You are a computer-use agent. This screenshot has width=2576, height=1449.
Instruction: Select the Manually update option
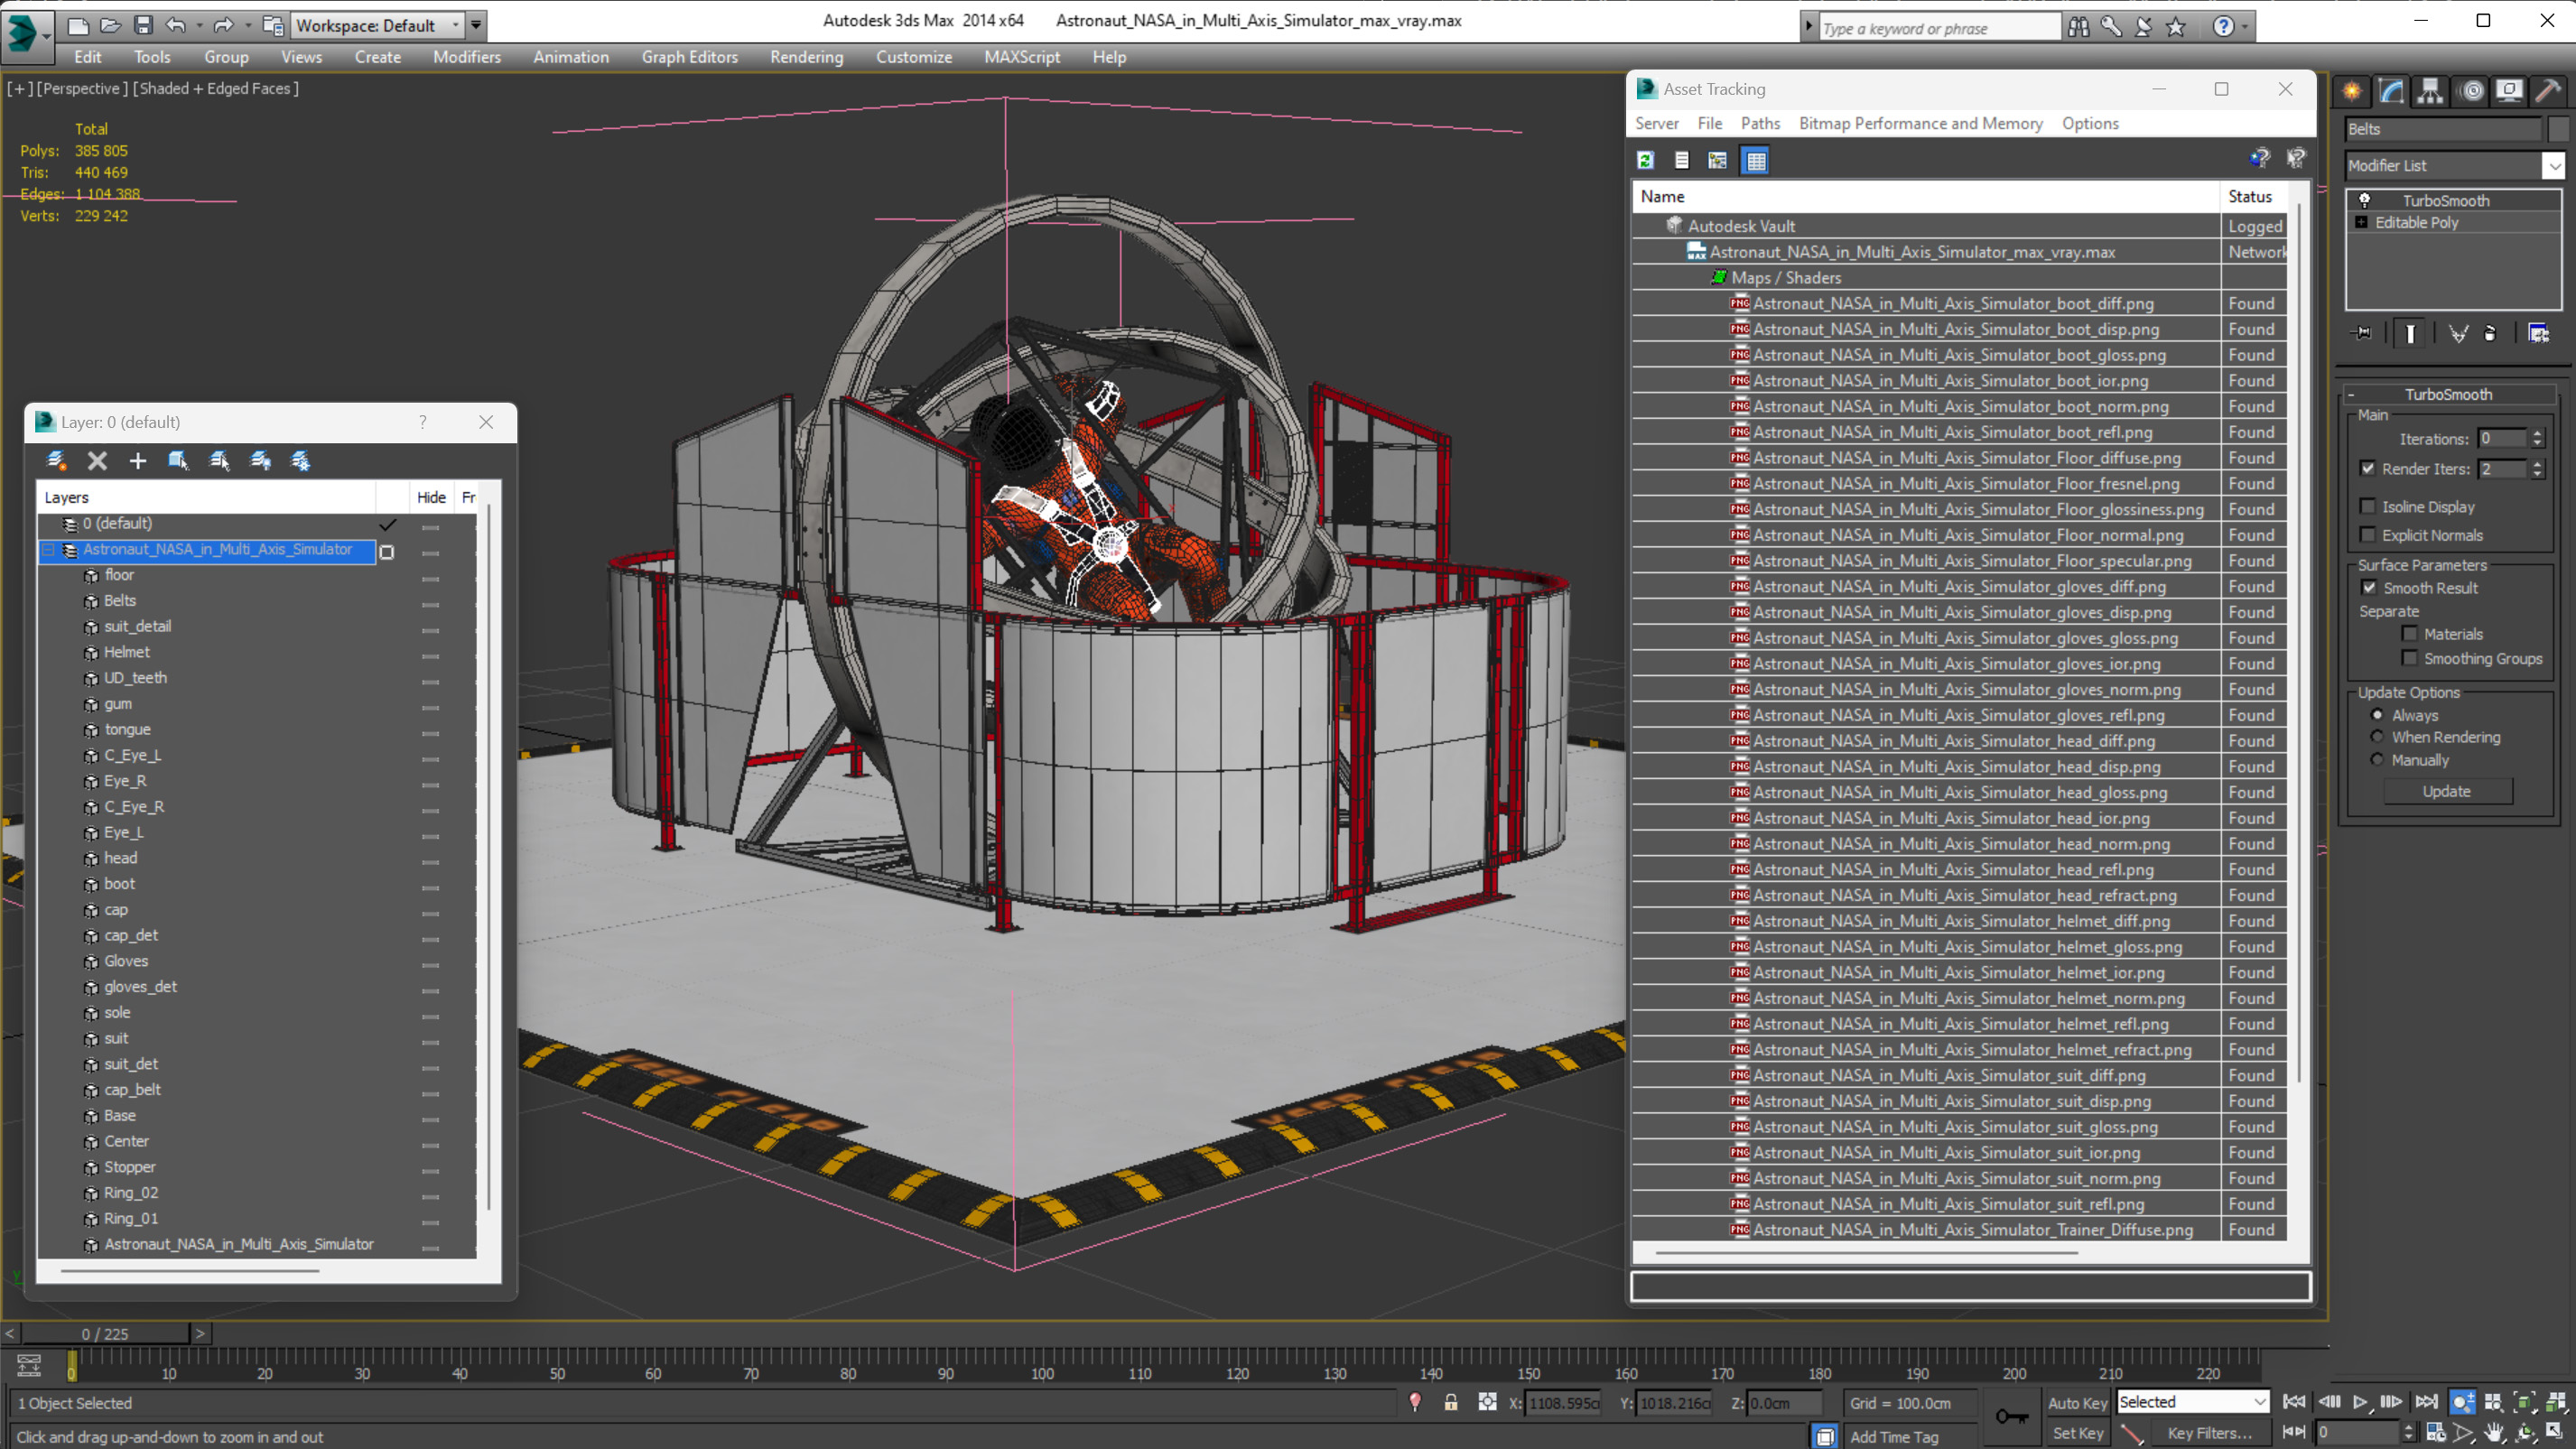[x=2377, y=759]
